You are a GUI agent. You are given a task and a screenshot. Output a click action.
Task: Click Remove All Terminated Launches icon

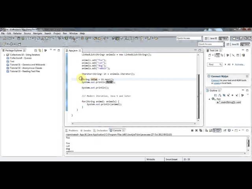click(200, 130)
